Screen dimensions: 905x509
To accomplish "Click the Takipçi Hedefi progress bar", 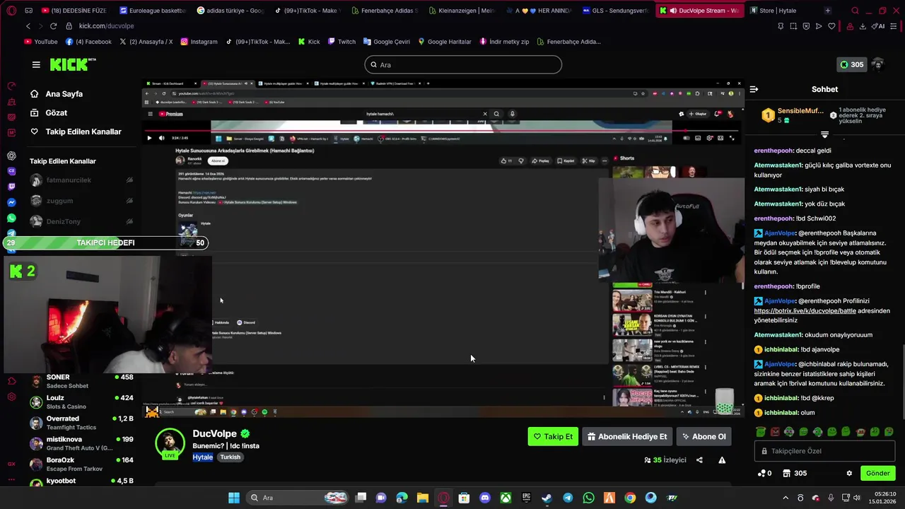I will coord(105,242).
